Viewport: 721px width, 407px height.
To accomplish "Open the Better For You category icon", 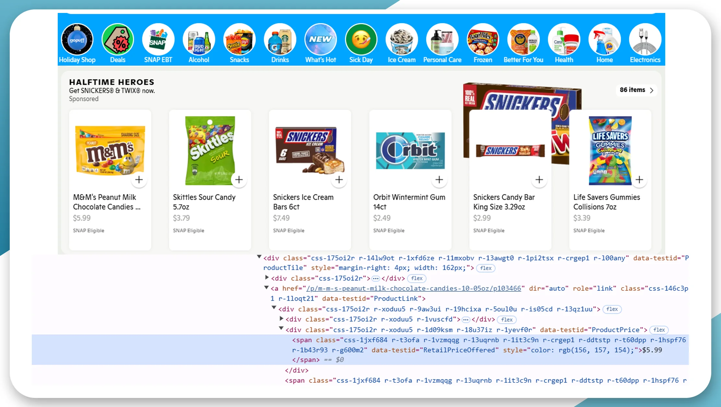I will pos(523,40).
